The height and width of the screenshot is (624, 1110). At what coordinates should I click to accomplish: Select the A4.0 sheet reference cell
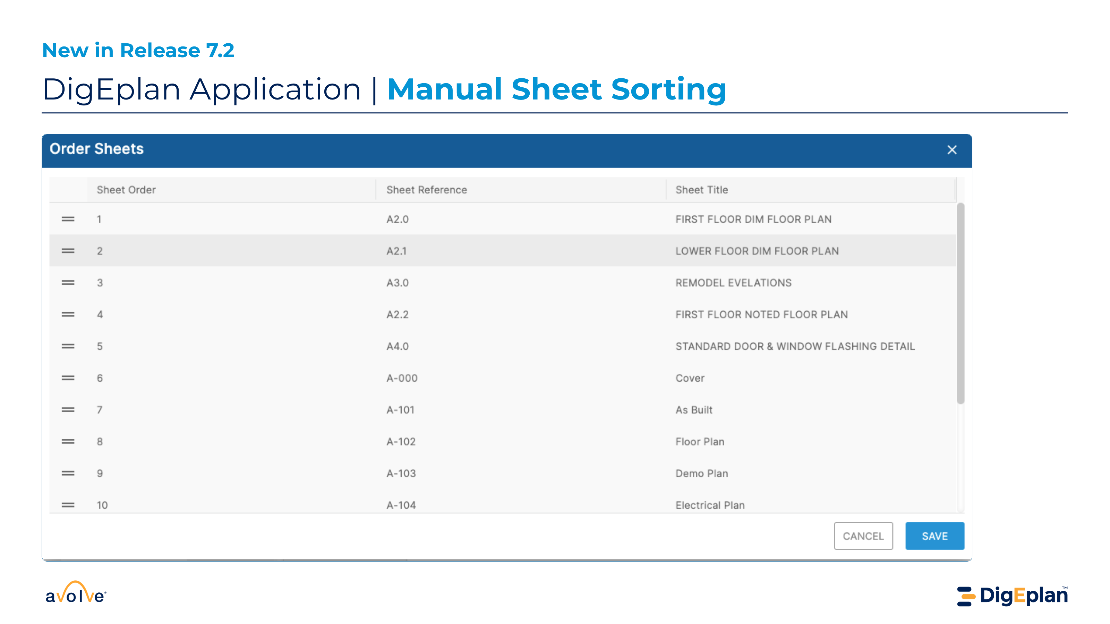point(397,347)
